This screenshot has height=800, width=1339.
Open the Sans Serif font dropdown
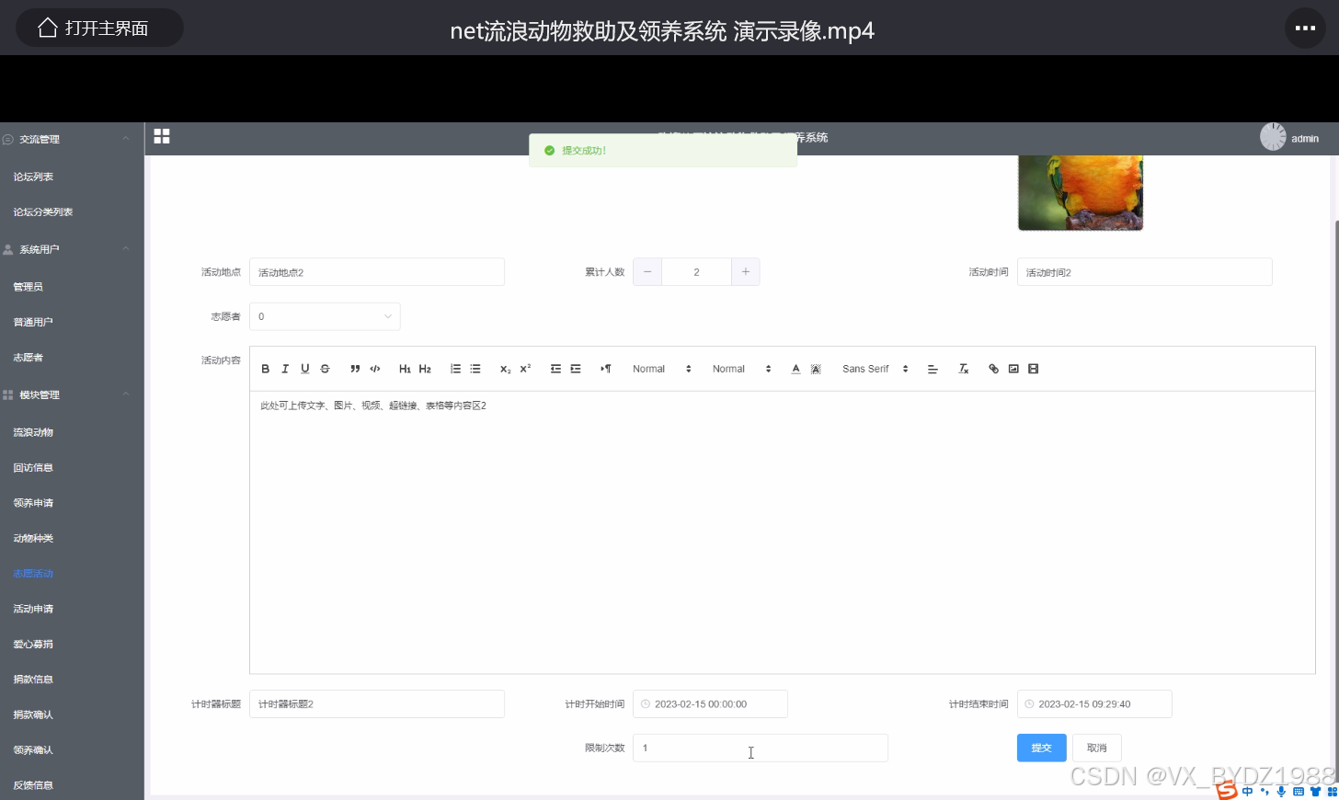pyautogui.click(x=875, y=369)
